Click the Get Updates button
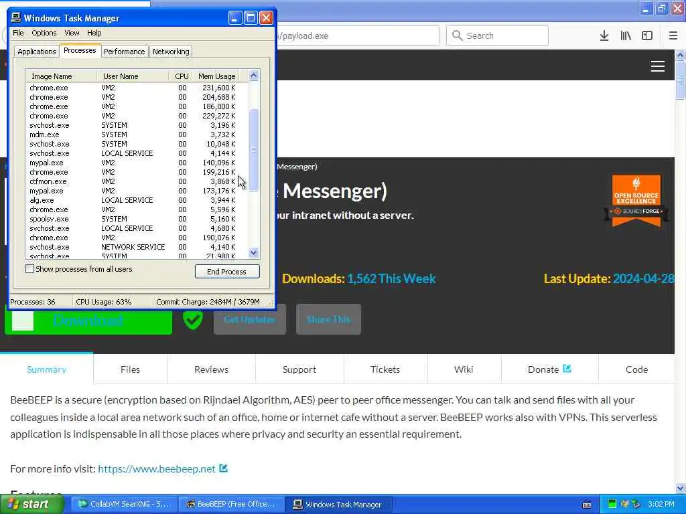Image resolution: width=686 pixels, height=514 pixels. (249, 319)
